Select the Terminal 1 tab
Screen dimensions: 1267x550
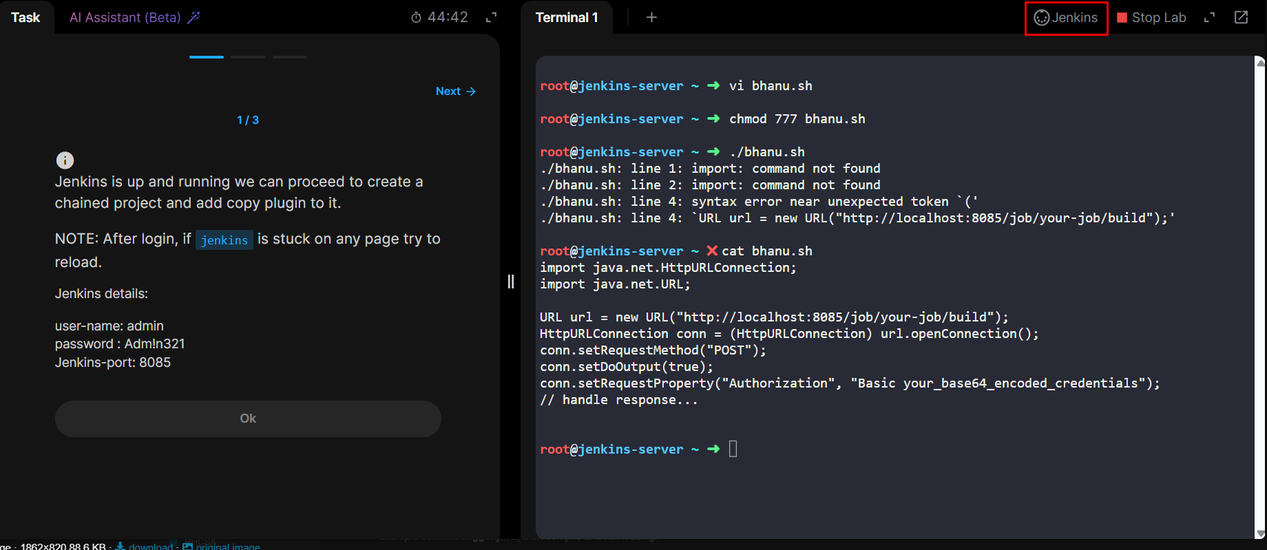click(566, 18)
